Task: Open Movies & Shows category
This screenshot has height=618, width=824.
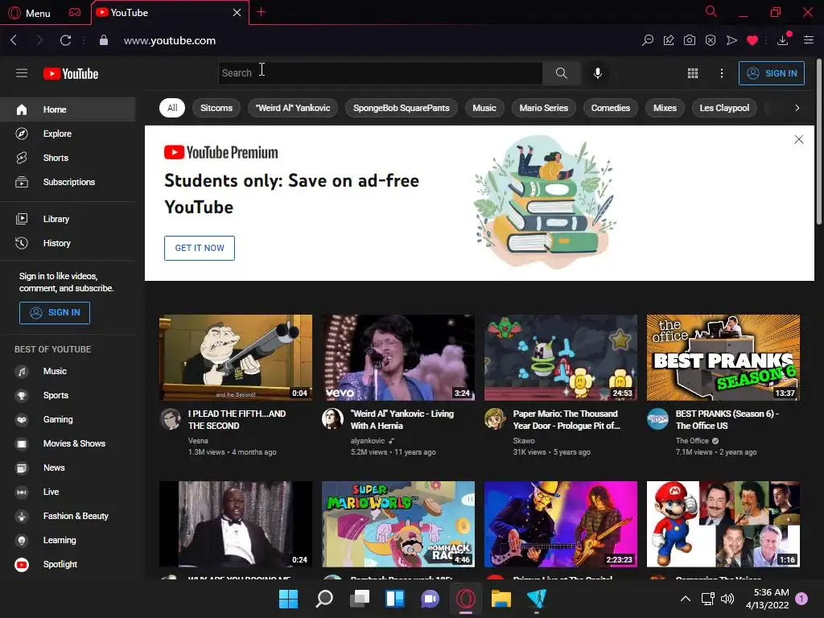Action: click(x=68, y=443)
